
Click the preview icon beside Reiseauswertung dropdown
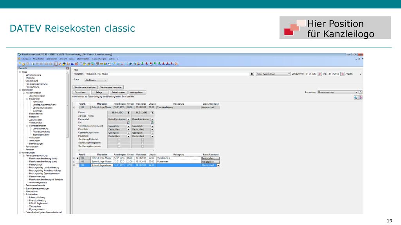pyautogui.click(x=360, y=92)
